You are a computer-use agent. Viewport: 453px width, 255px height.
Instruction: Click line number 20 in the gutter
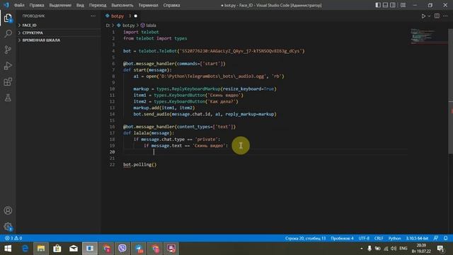(x=112, y=152)
